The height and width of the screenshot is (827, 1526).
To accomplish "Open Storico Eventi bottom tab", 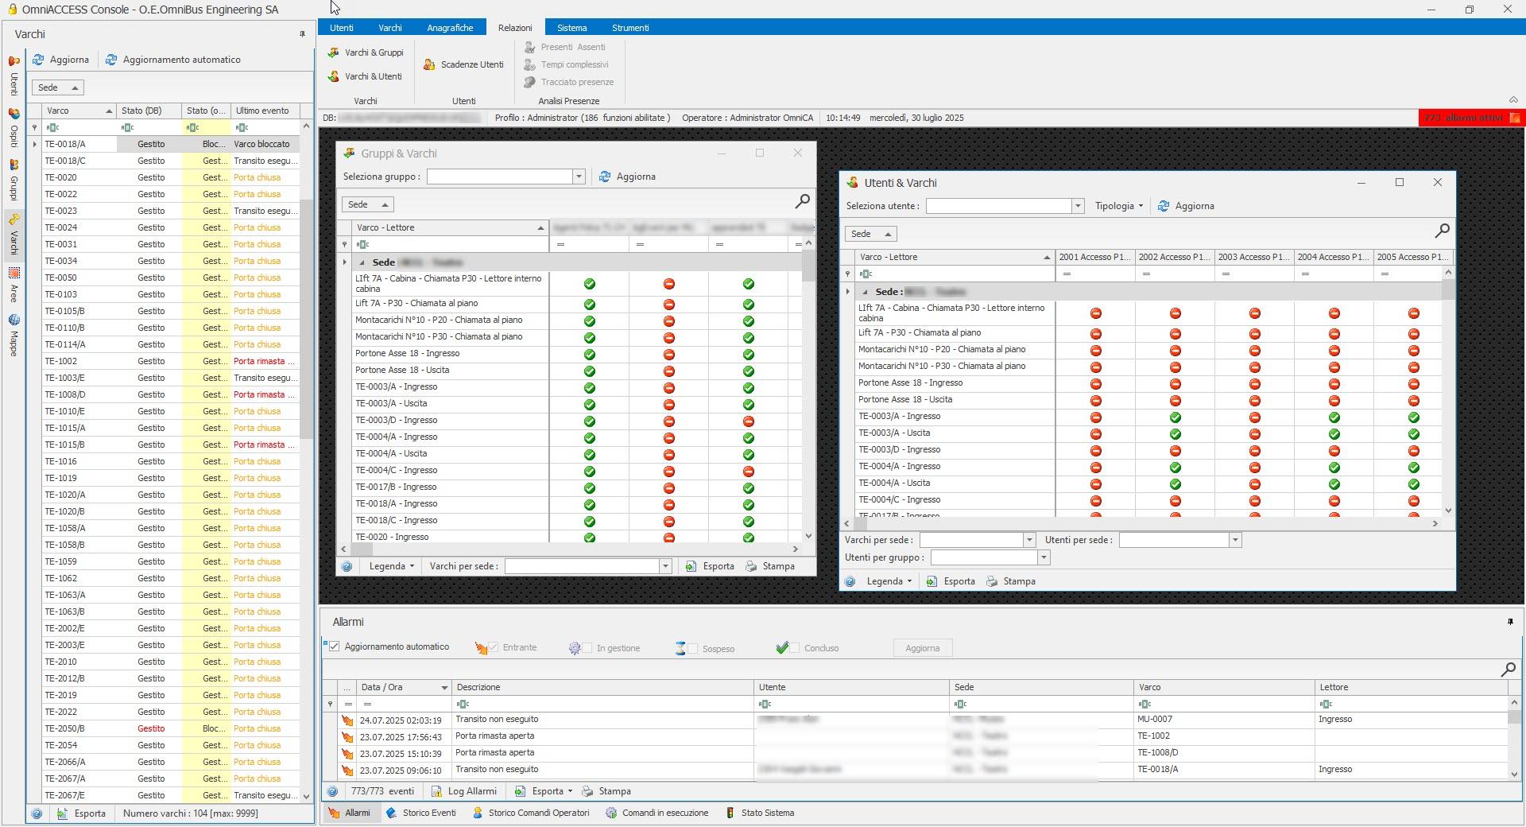I will coord(421,813).
